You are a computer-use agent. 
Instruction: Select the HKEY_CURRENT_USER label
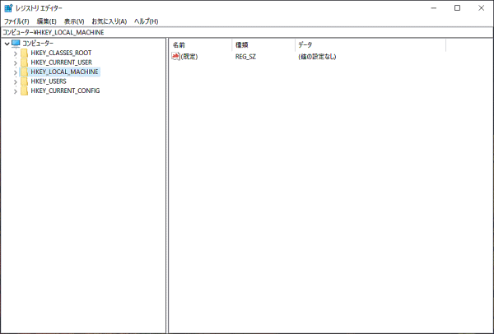point(62,63)
